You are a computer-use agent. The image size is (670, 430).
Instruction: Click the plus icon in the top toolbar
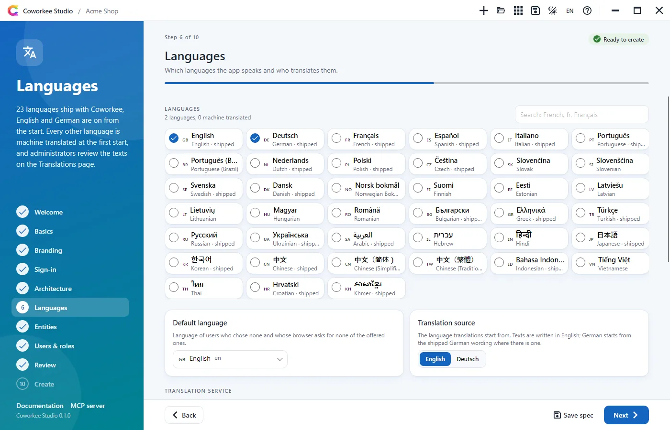(x=484, y=11)
